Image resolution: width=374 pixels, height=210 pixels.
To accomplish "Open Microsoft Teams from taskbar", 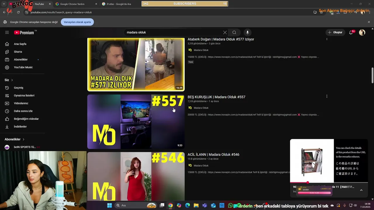I will point(205,205).
